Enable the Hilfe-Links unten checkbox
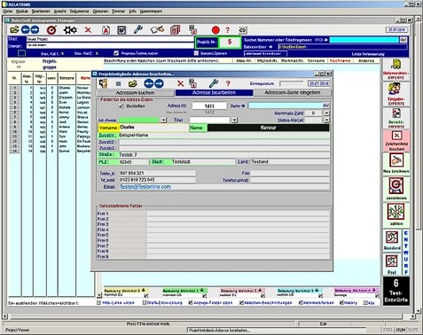This screenshot has width=423, height=335. [98, 302]
